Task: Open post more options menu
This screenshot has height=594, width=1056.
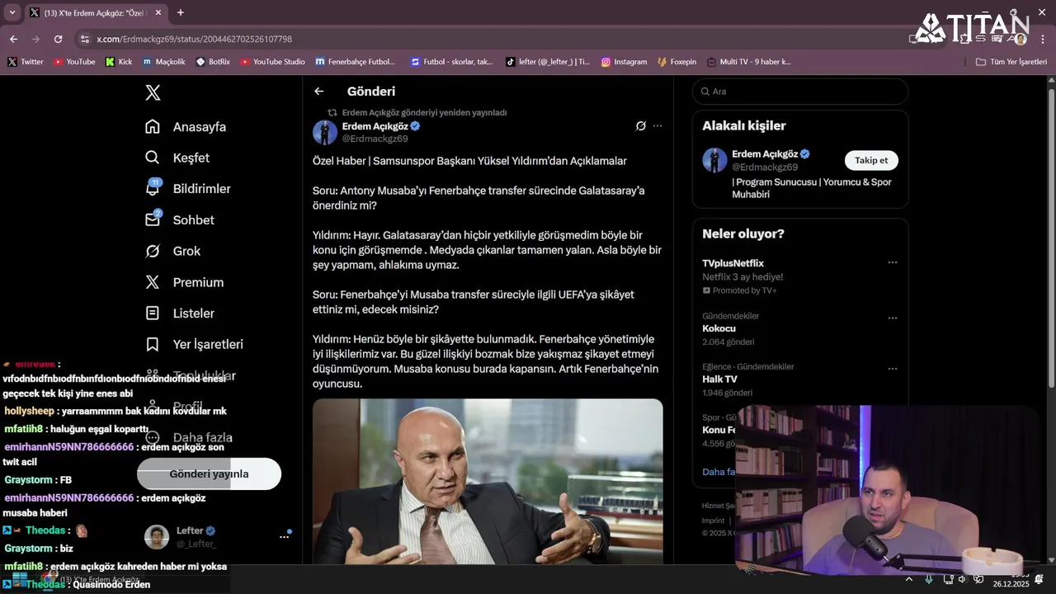Action: point(658,126)
